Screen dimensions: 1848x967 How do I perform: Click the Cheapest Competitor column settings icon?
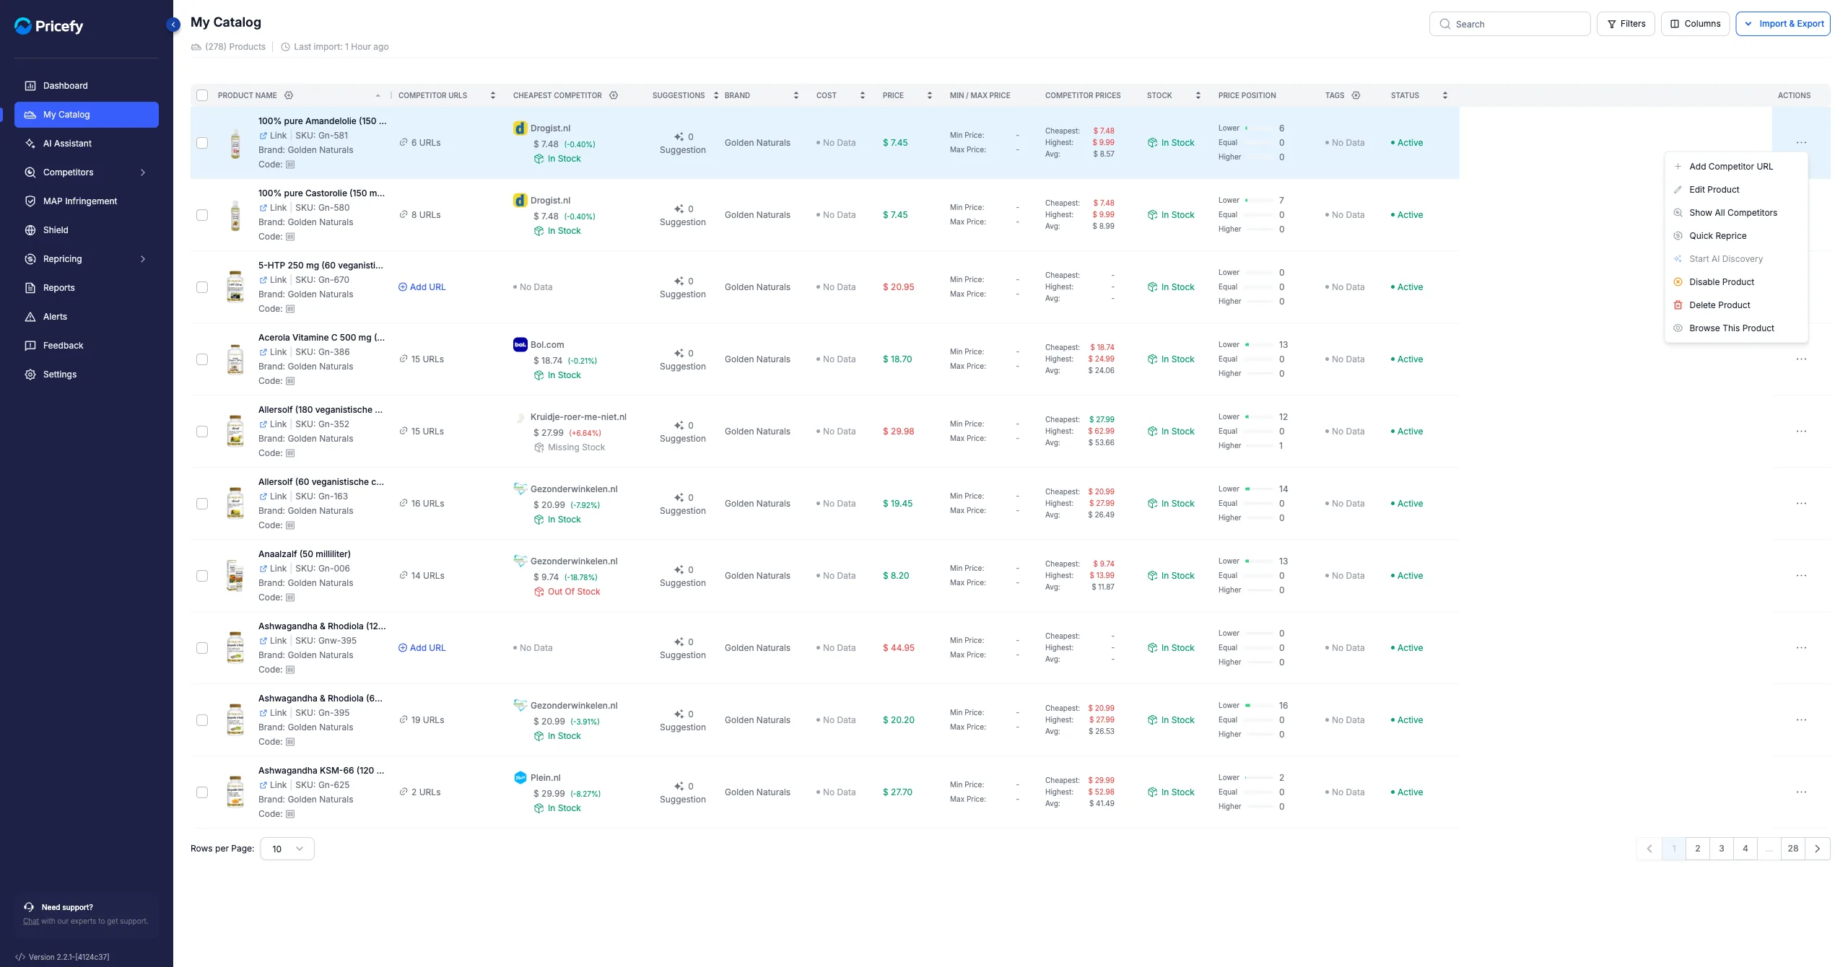614,95
